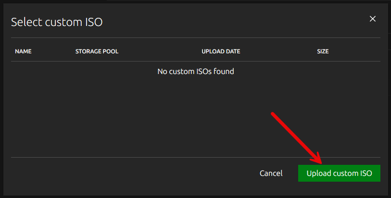The height and width of the screenshot is (198, 391).
Task: Click the green Upload custom ISO button
Action: 339,173
